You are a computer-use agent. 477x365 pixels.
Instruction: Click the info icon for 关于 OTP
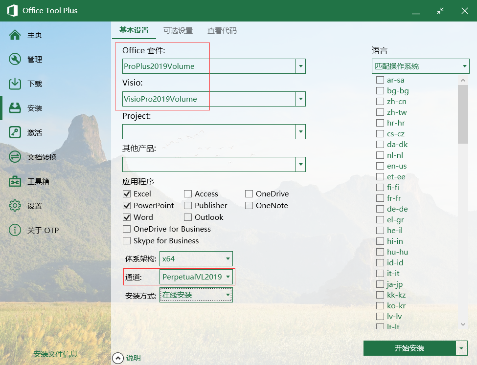click(15, 230)
